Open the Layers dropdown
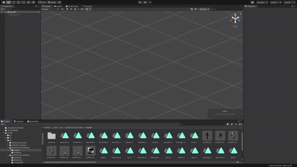Screen dimensions: 297x167 pyautogui.click(x=275, y=2)
